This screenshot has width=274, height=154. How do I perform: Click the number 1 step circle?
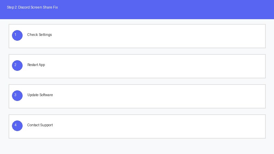[17, 35]
